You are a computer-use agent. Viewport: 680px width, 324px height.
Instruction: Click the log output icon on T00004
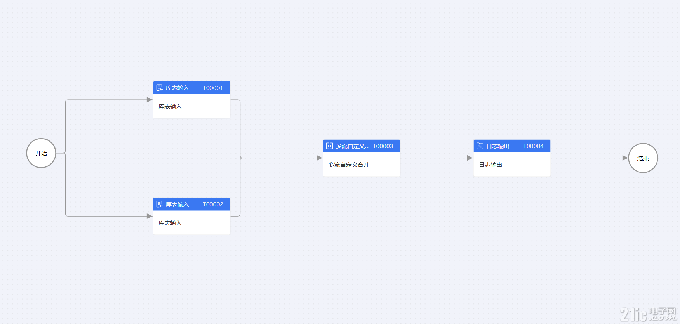click(480, 146)
